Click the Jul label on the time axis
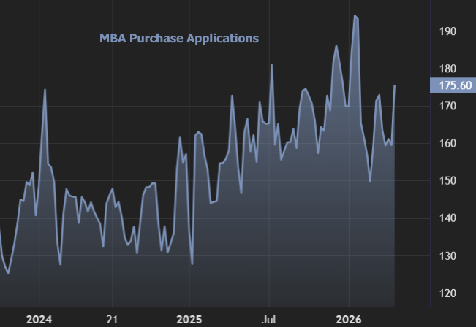Screen dimensions: 476x327 point(269,319)
